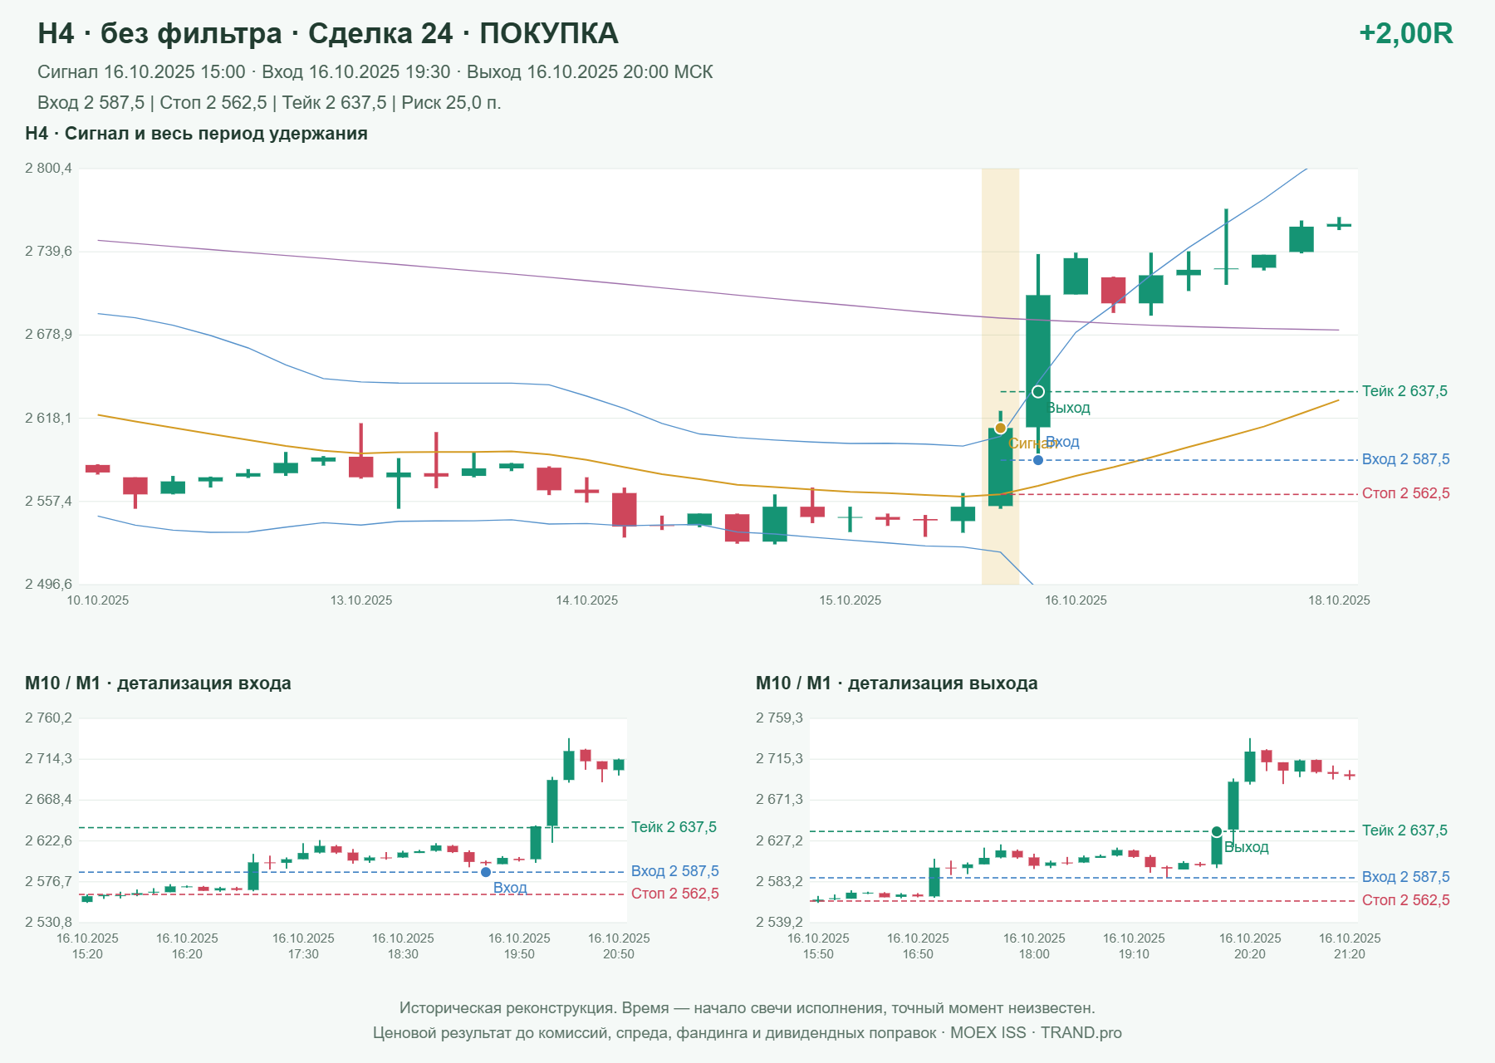Click the 2 759,3 price label in exit chart
Viewport: 1495px width, 1063px height.
click(779, 718)
